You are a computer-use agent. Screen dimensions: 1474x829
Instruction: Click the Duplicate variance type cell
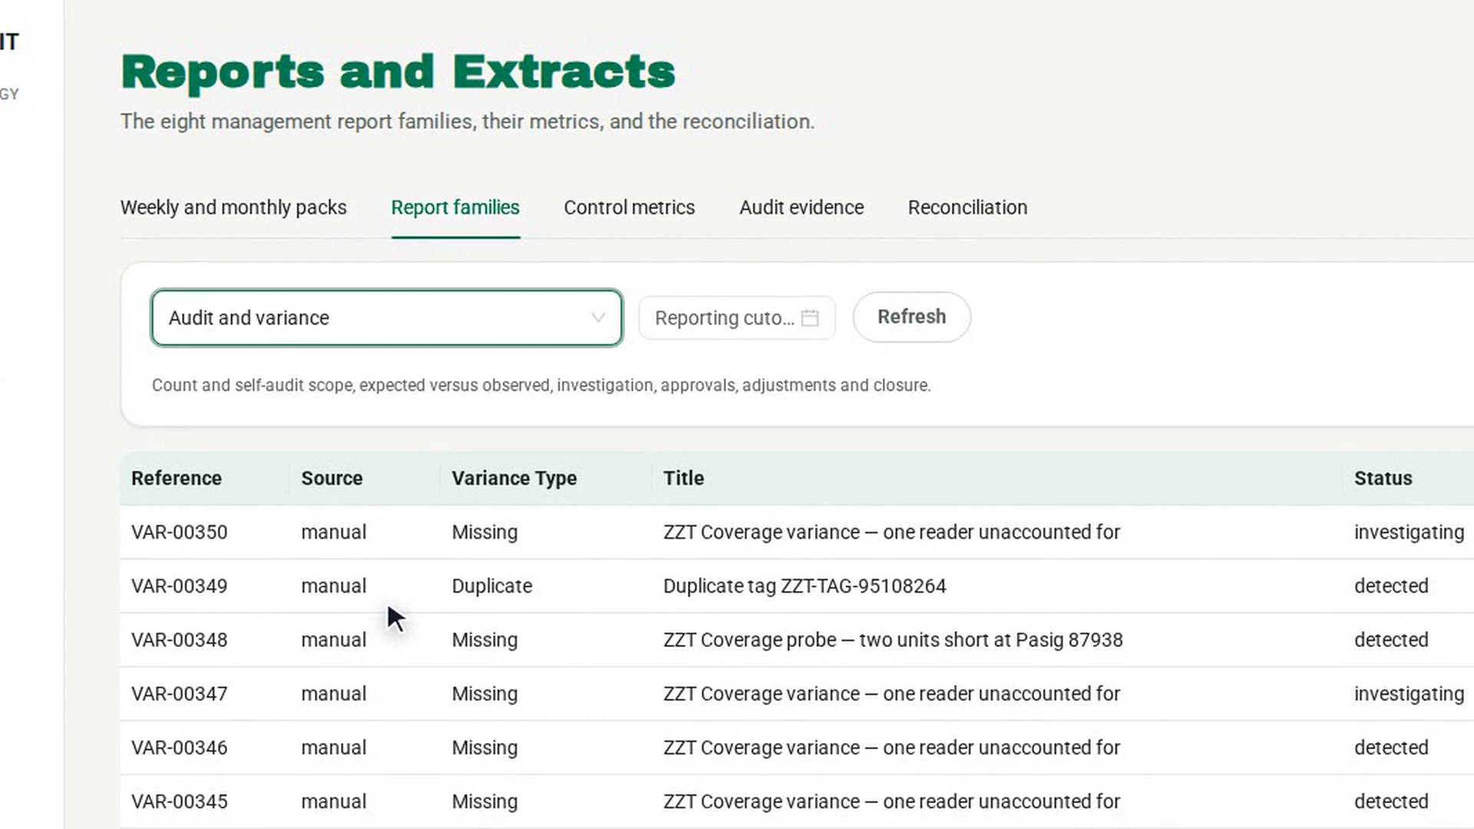tap(492, 586)
